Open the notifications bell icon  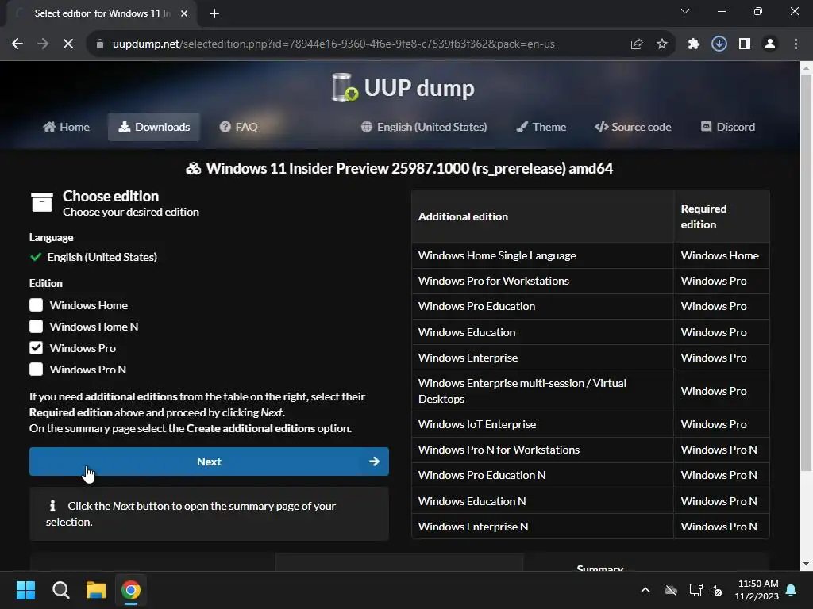click(792, 590)
